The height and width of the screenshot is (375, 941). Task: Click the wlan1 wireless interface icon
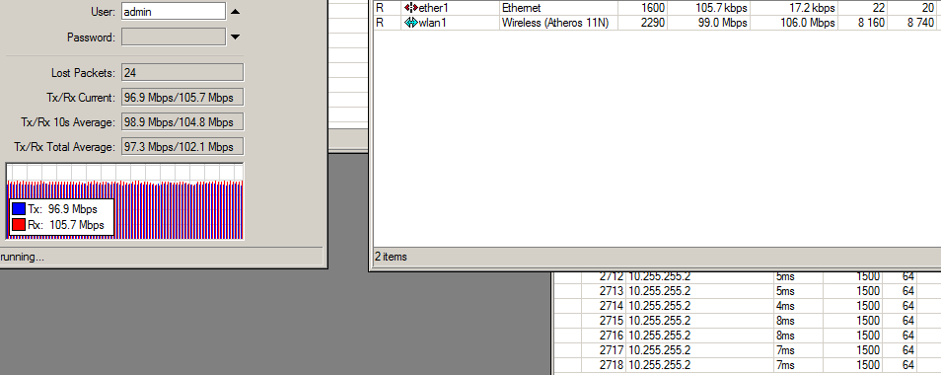tap(411, 23)
